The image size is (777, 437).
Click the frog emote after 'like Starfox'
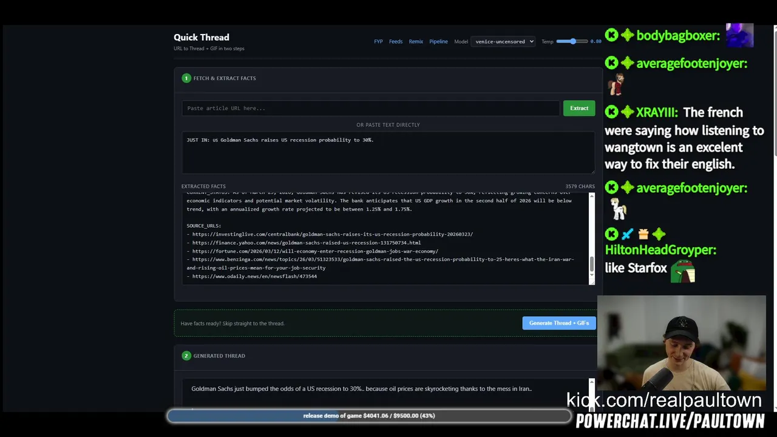tap(682, 271)
